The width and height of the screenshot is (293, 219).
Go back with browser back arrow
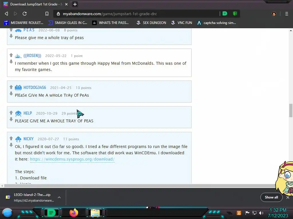(6, 14)
